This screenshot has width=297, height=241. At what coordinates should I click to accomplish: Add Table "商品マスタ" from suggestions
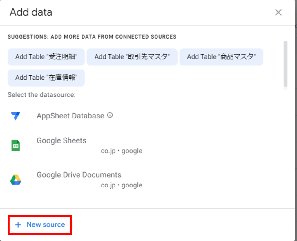[x=221, y=57]
